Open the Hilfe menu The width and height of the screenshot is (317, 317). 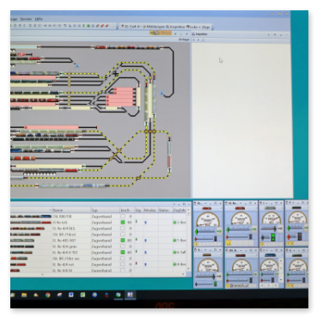pos(39,19)
